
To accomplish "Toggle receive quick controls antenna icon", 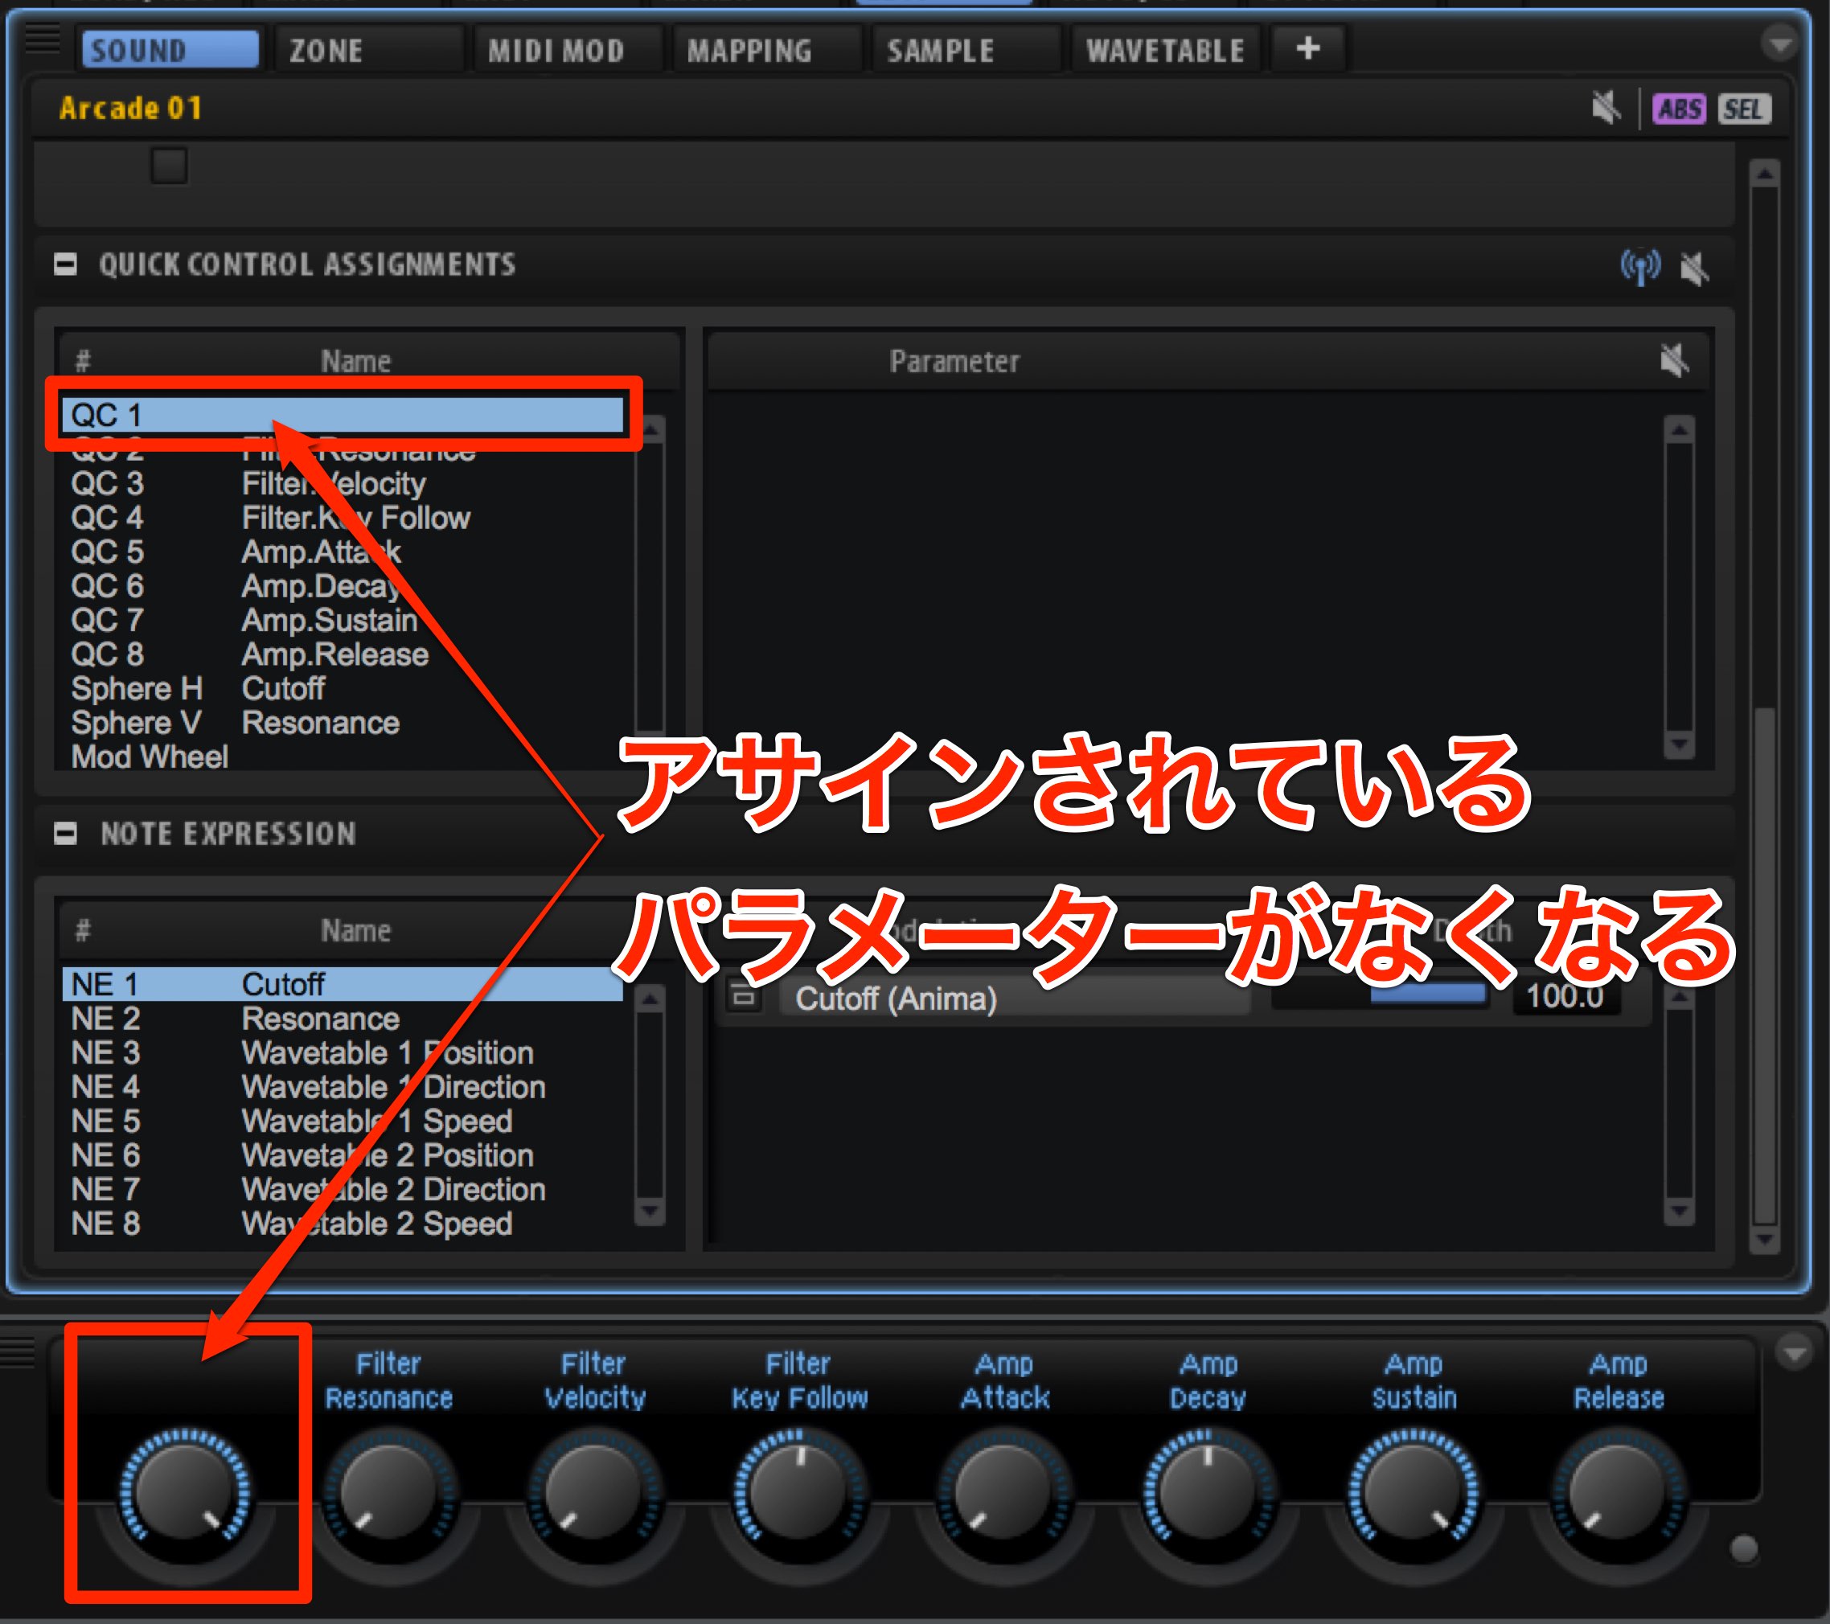I will 1640,267.
